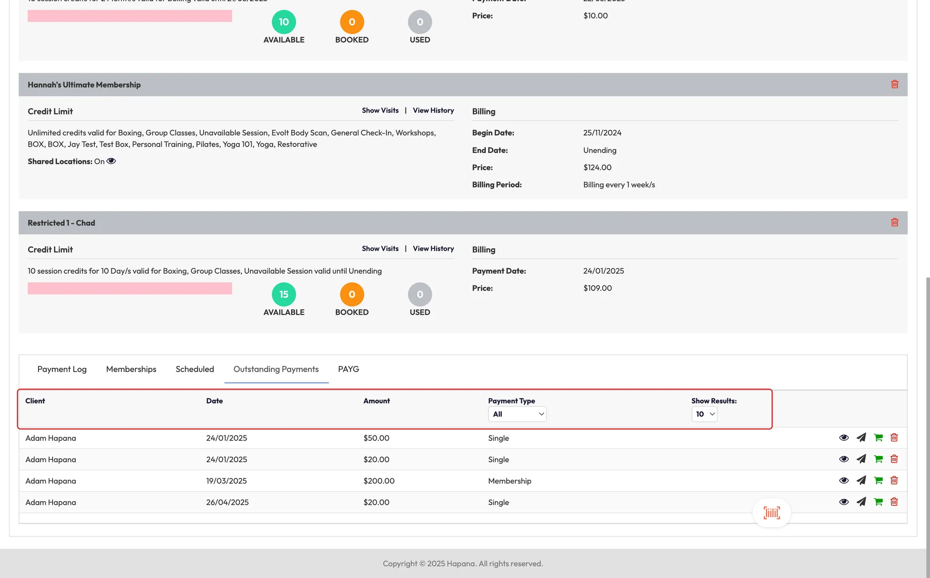View the $50.00 payment via eye icon
Image resolution: width=930 pixels, height=578 pixels.
[x=844, y=438]
